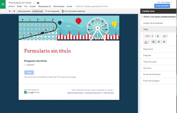Star the form title
The width and height of the screenshot is (177, 113).
pos(34,3)
